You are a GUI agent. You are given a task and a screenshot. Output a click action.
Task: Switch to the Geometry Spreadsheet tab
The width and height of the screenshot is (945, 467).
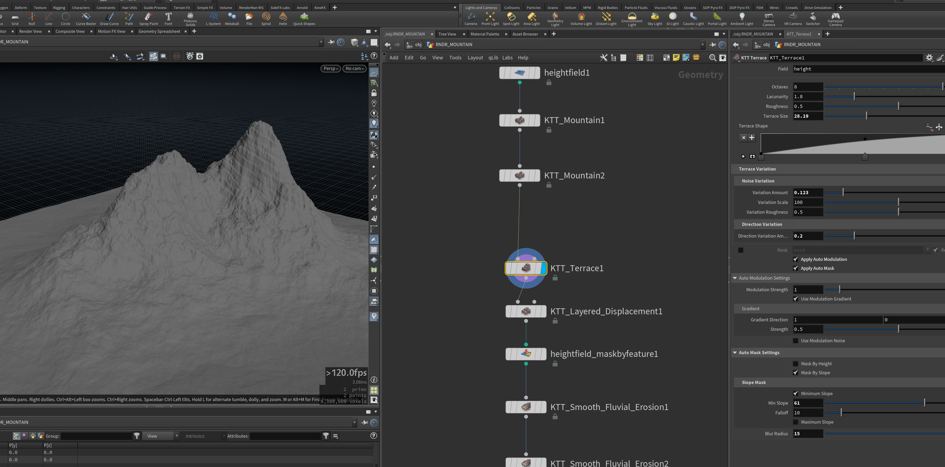coord(159,31)
